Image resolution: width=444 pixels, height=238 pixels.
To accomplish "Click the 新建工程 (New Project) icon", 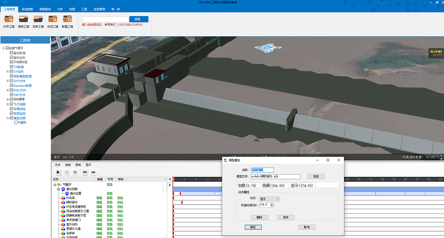I will click(67, 19).
